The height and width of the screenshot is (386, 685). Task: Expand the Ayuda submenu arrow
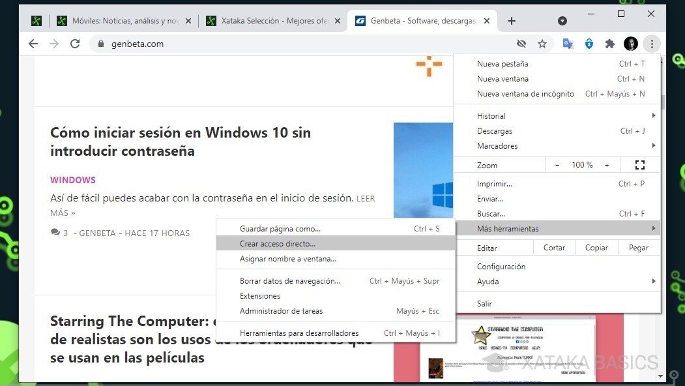(654, 281)
